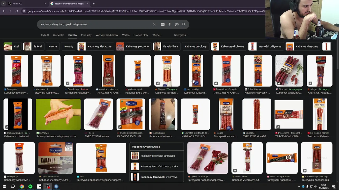339x190 pixels.
Task: Close the Home / X tab
Action: point(45,3)
